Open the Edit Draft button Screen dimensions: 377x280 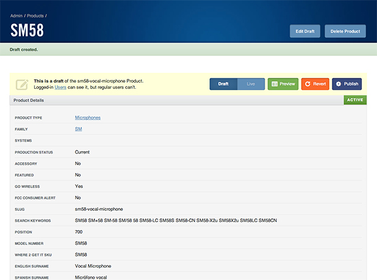305,31
